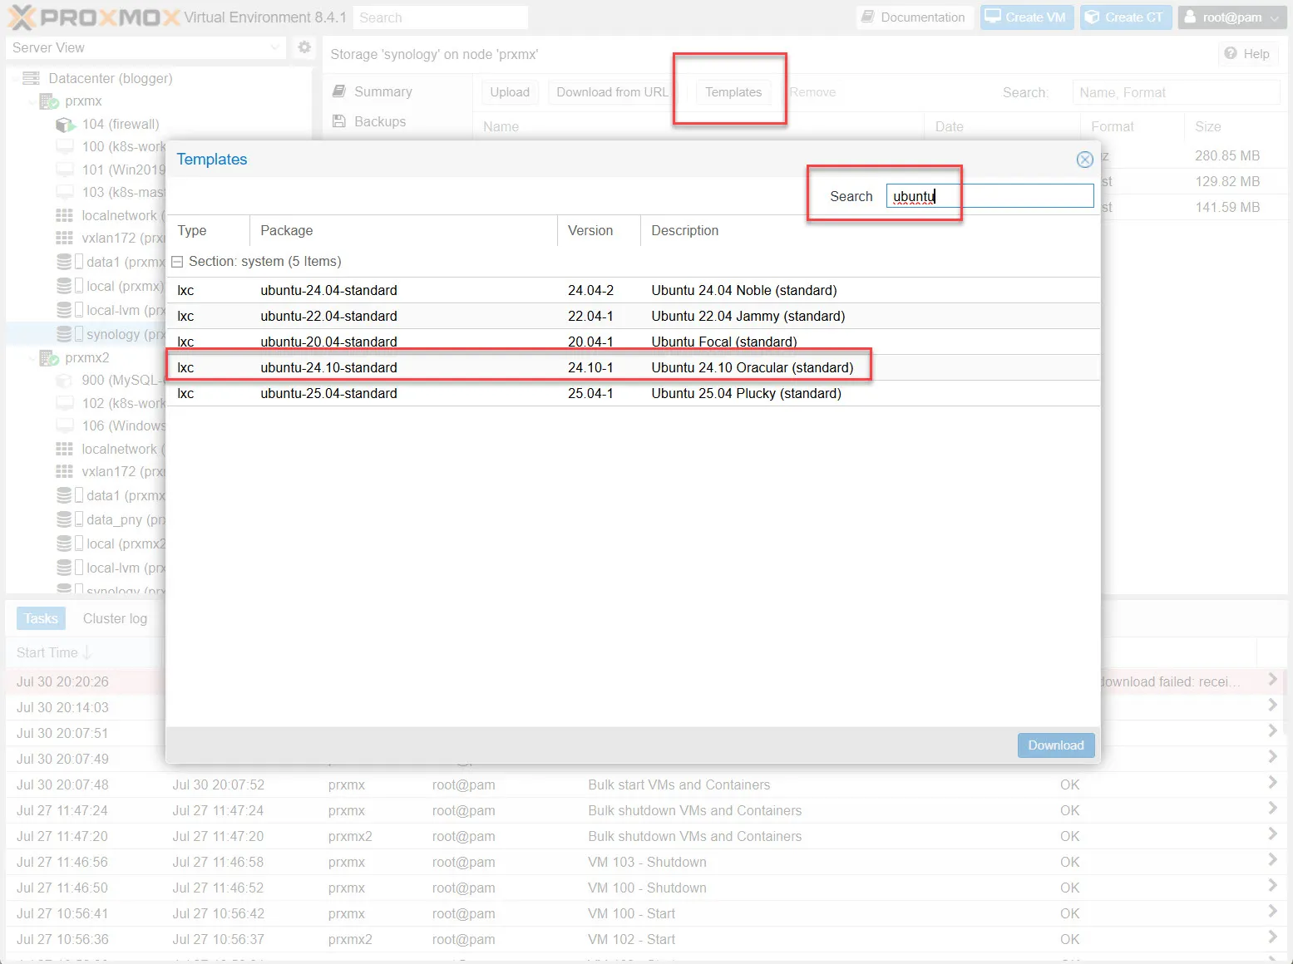This screenshot has width=1293, height=964.
Task: Open the synology storage icon in tree
Action: [65, 334]
